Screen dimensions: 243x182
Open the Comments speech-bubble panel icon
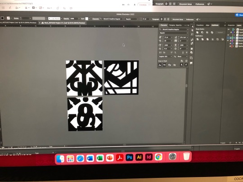click(191, 63)
